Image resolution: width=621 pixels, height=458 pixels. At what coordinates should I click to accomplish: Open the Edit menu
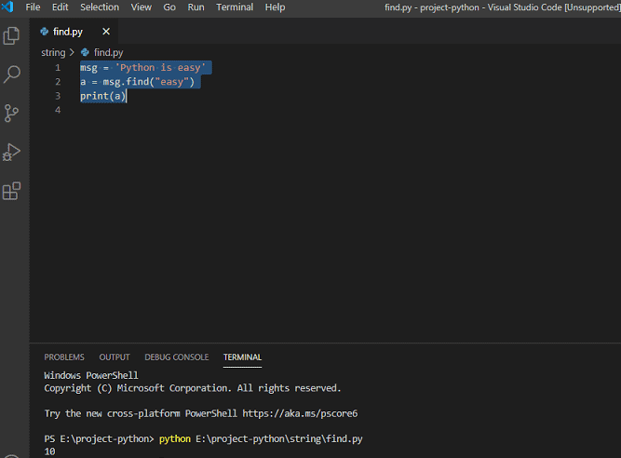coord(61,7)
